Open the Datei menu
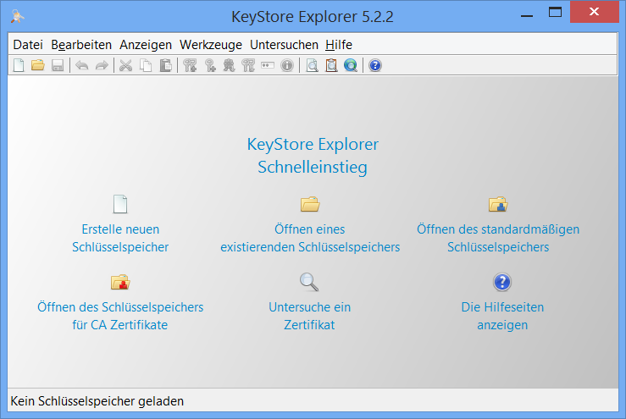 (x=28, y=45)
